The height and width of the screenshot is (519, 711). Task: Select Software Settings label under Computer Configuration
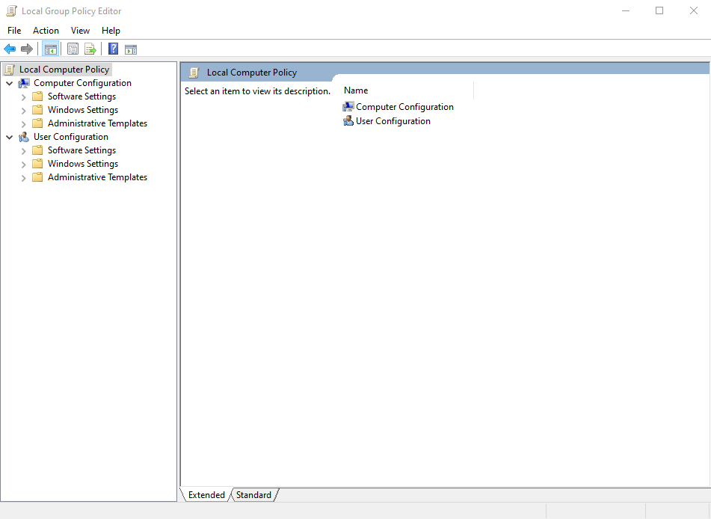coord(81,96)
